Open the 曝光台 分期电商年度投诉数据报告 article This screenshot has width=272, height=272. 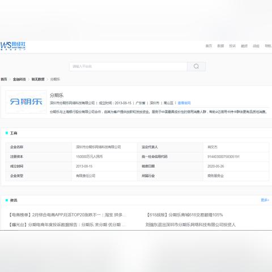(67, 225)
